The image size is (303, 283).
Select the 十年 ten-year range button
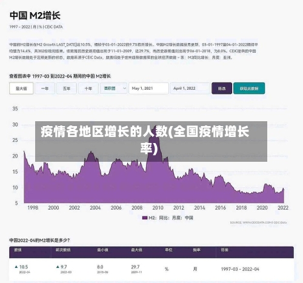(x=88, y=88)
